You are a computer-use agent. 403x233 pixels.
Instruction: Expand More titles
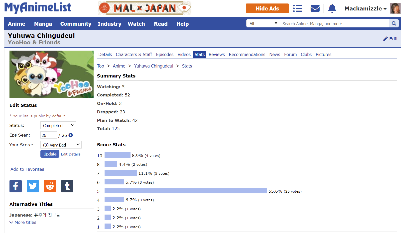[23, 222]
